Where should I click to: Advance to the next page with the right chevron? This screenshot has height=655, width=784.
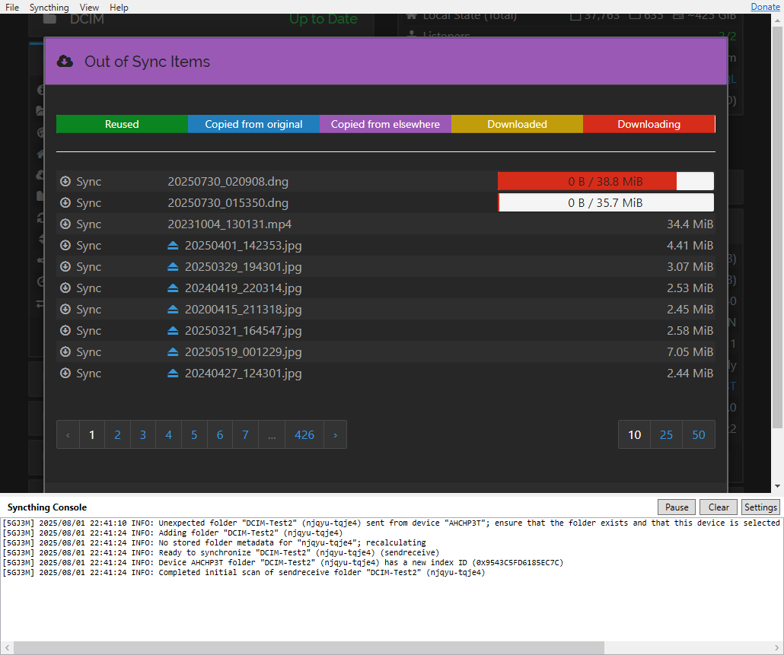point(335,434)
